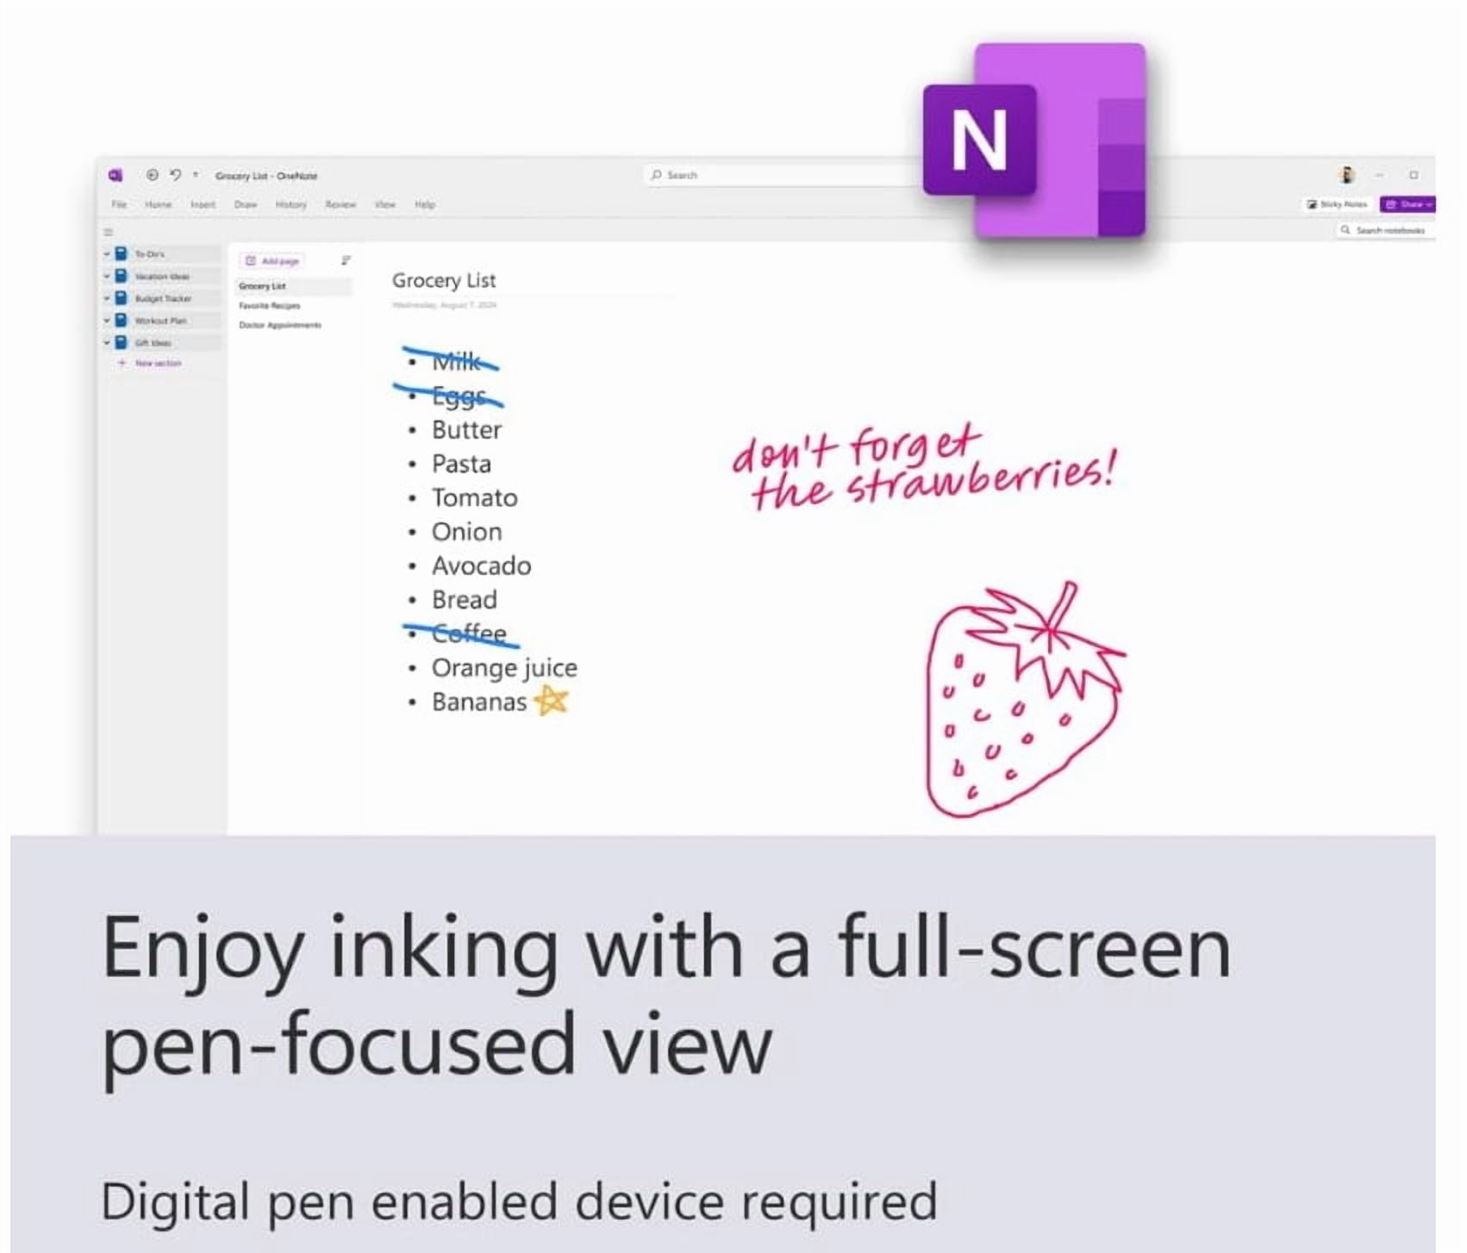Viewport: 1467px width, 1253px height.
Task: Collapse the Workout Plan notebook chevron
Action: coord(107,321)
